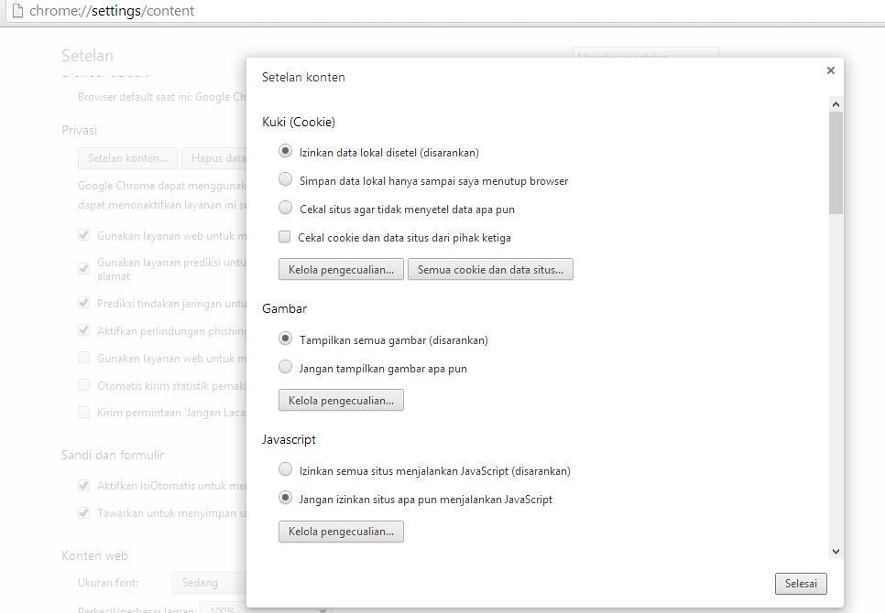Click the 'Ukuran font:' label
Screen dimensions: 885x613
click(x=108, y=583)
